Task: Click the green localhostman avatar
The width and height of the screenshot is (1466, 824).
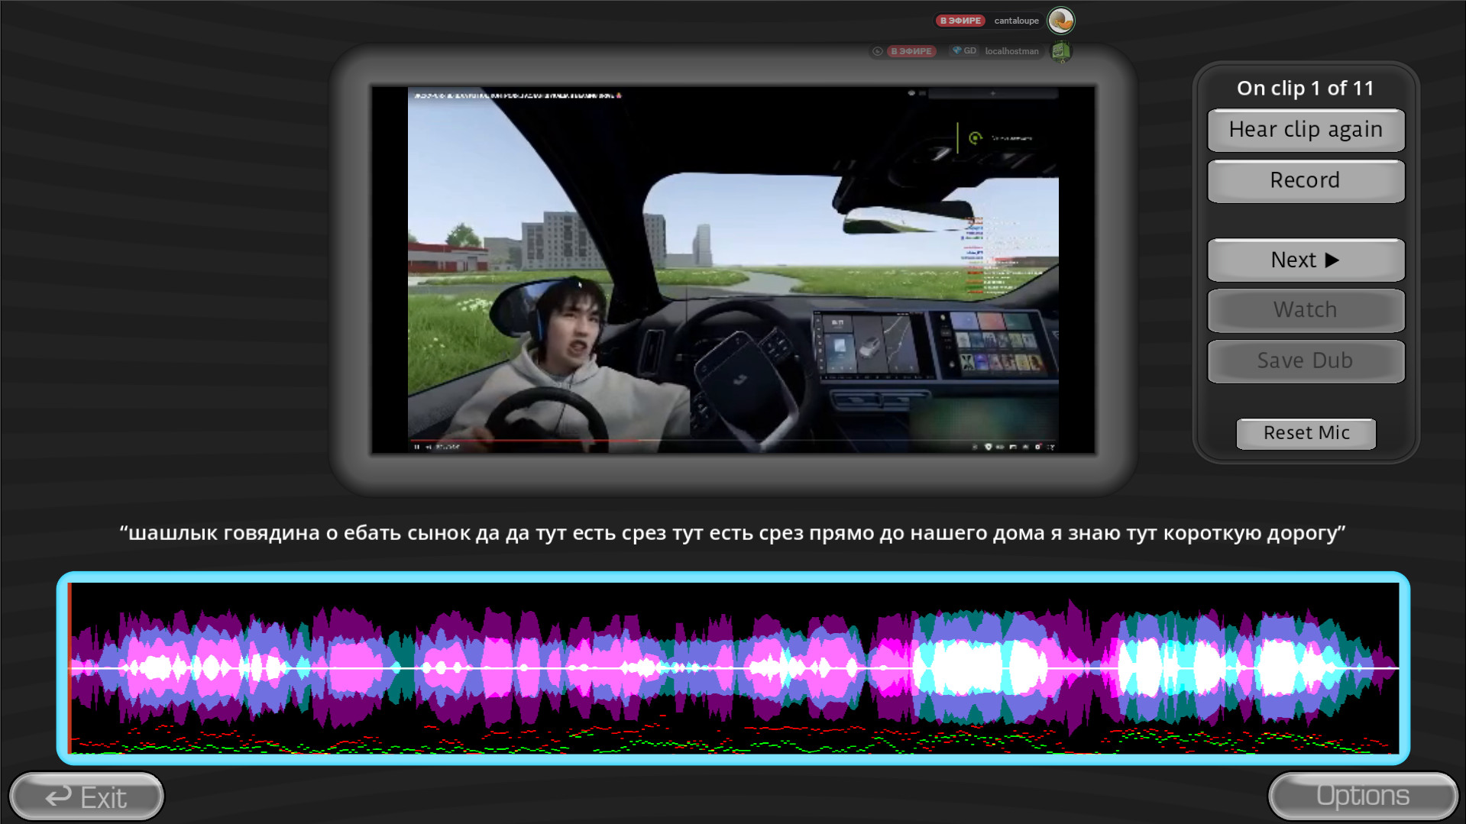Action: click(x=1060, y=51)
